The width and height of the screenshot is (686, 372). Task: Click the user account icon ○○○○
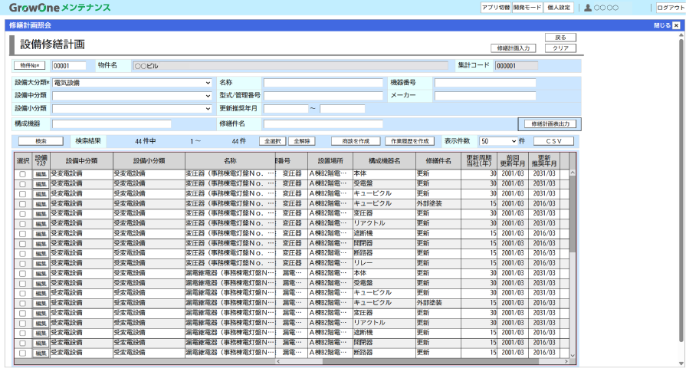[x=588, y=8]
